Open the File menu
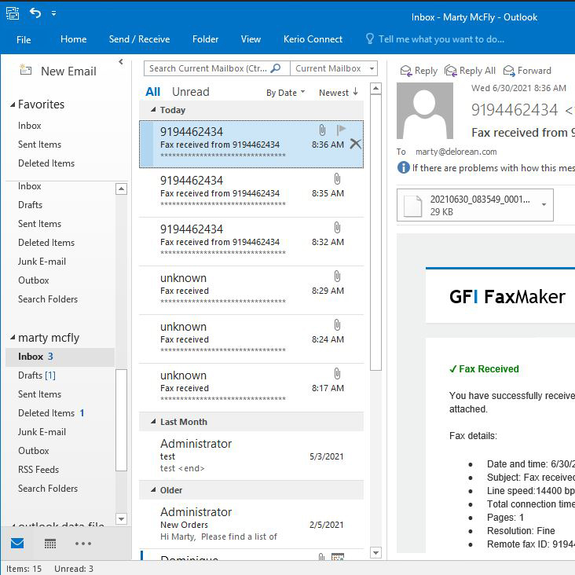The height and width of the screenshot is (575, 575). 24,39
